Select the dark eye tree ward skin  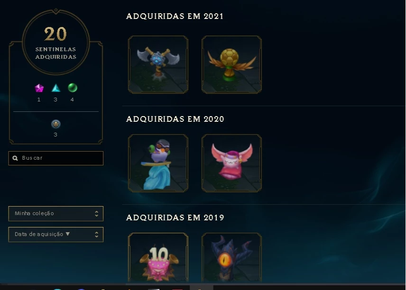(232, 257)
